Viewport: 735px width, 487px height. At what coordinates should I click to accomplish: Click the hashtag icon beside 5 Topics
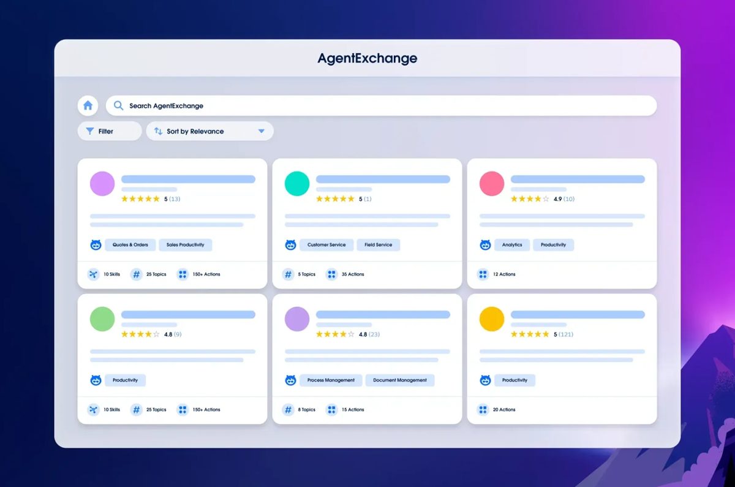point(288,274)
